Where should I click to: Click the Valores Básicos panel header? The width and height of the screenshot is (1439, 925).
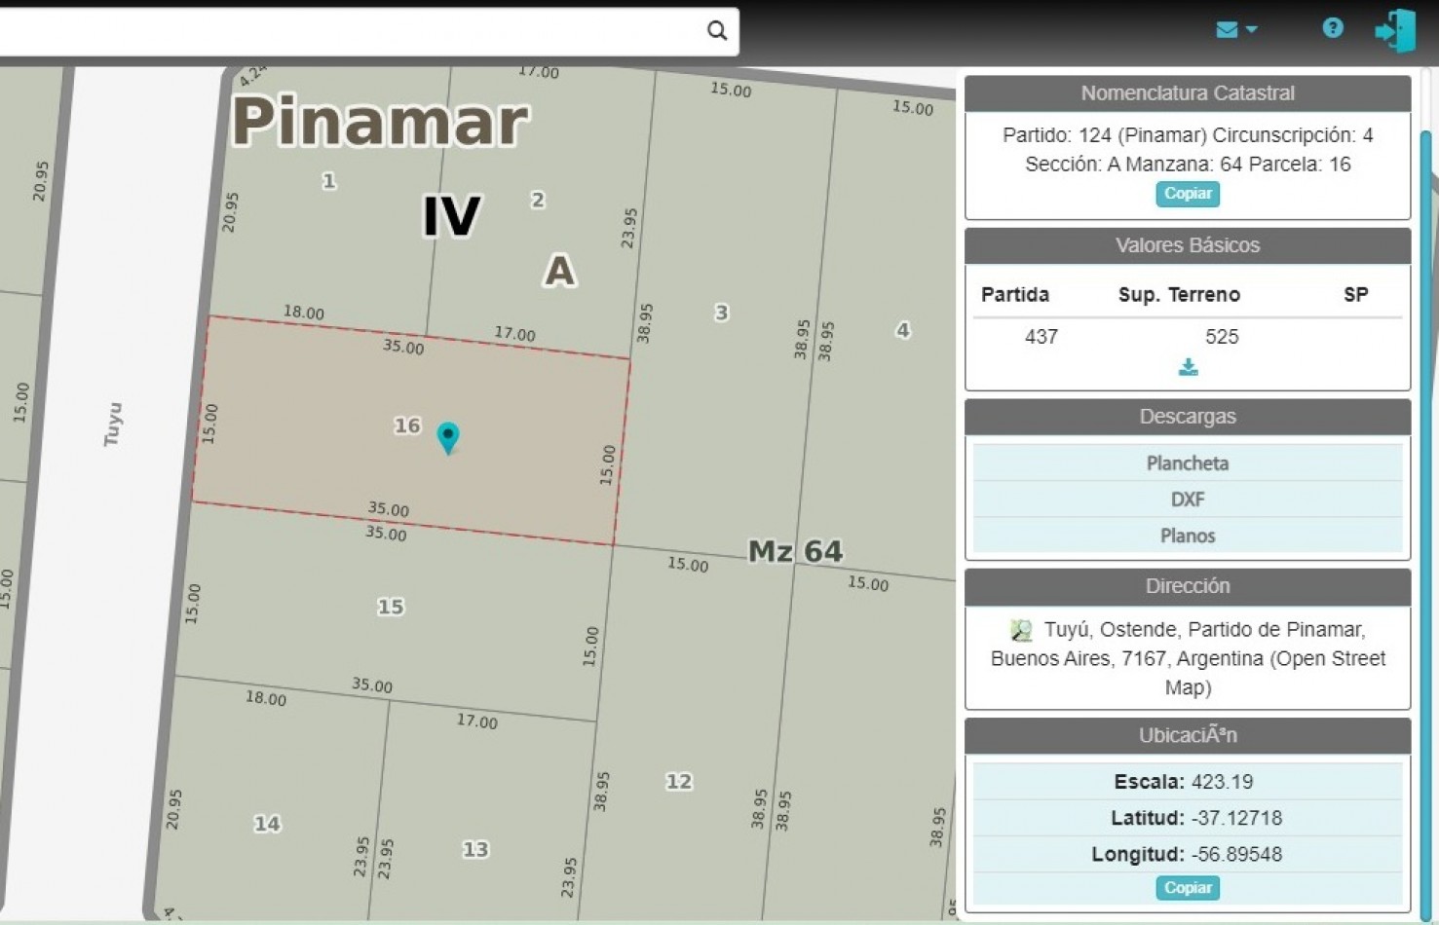click(x=1188, y=245)
